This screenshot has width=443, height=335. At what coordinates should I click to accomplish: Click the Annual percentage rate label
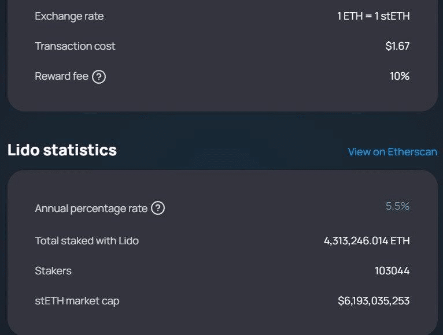(x=91, y=209)
